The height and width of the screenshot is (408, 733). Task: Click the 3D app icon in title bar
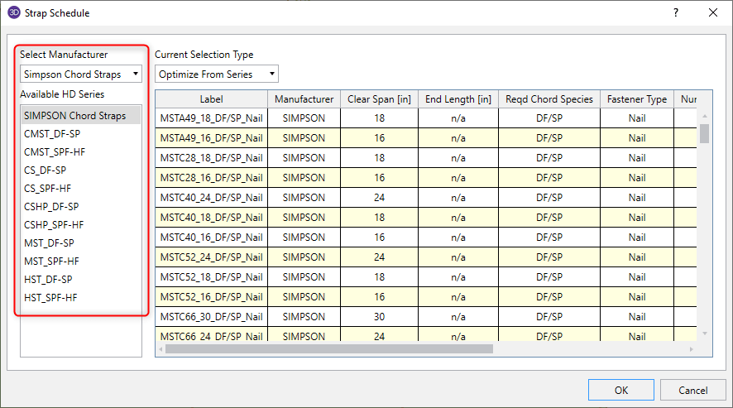(x=14, y=13)
